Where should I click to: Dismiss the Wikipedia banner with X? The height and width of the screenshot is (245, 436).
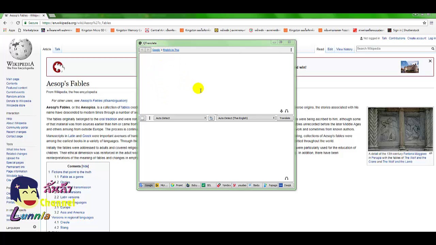click(430, 61)
